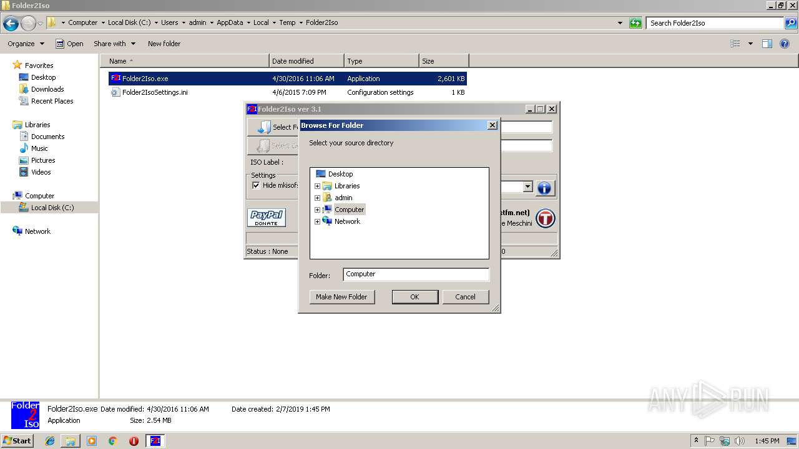Open the Start menu
799x449 pixels.
(17, 440)
